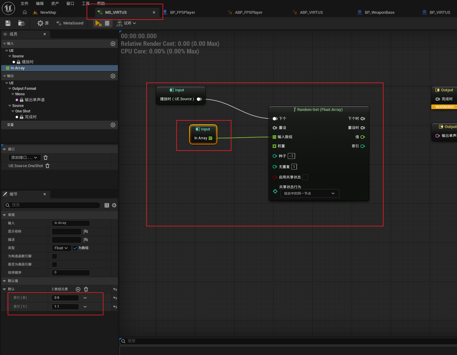The height and width of the screenshot is (355, 457).
Task: Remove all default array elements
Action: (x=86, y=289)
